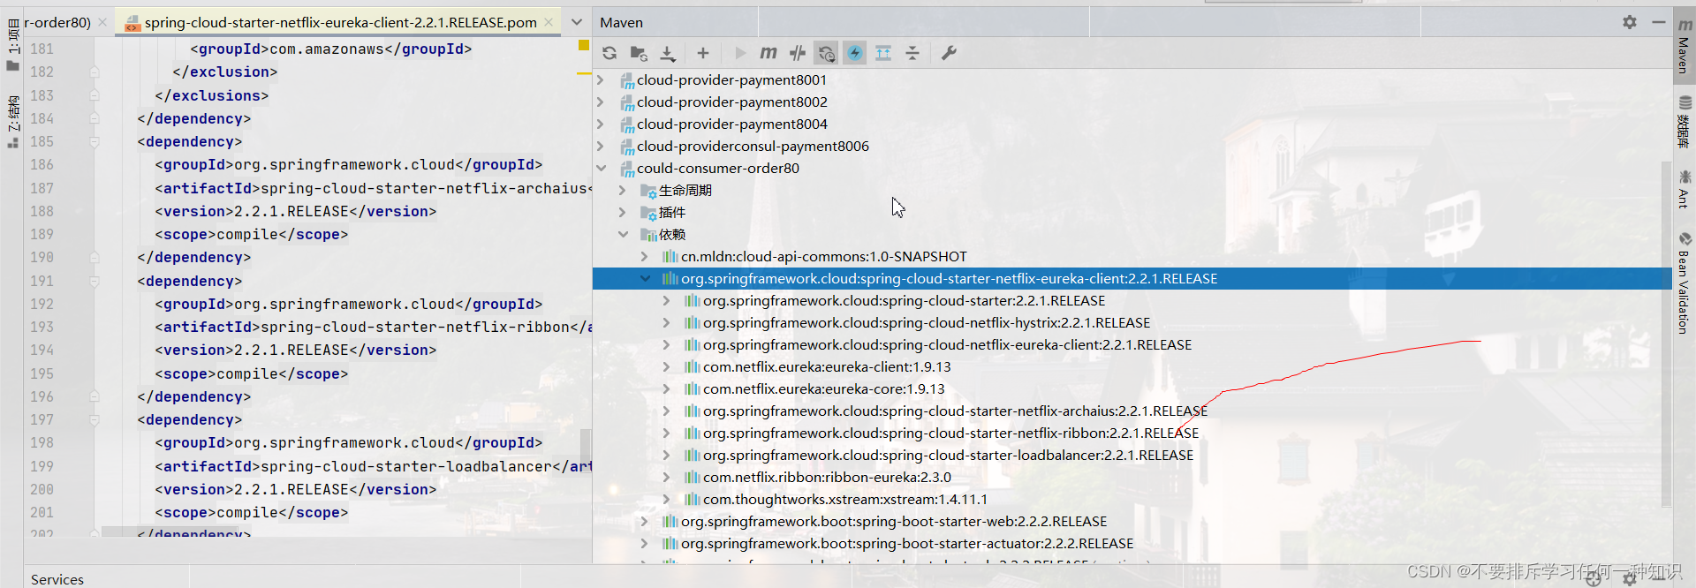Fold dependency block at line 185
The image size is (1696, 588).
[x=94, y=142]
